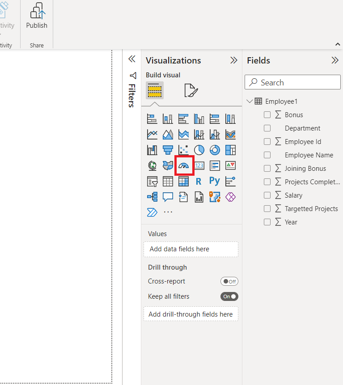Turn off Keep all filters toggle
Viewport: 343px width, 385px height.
click(229, 296)
